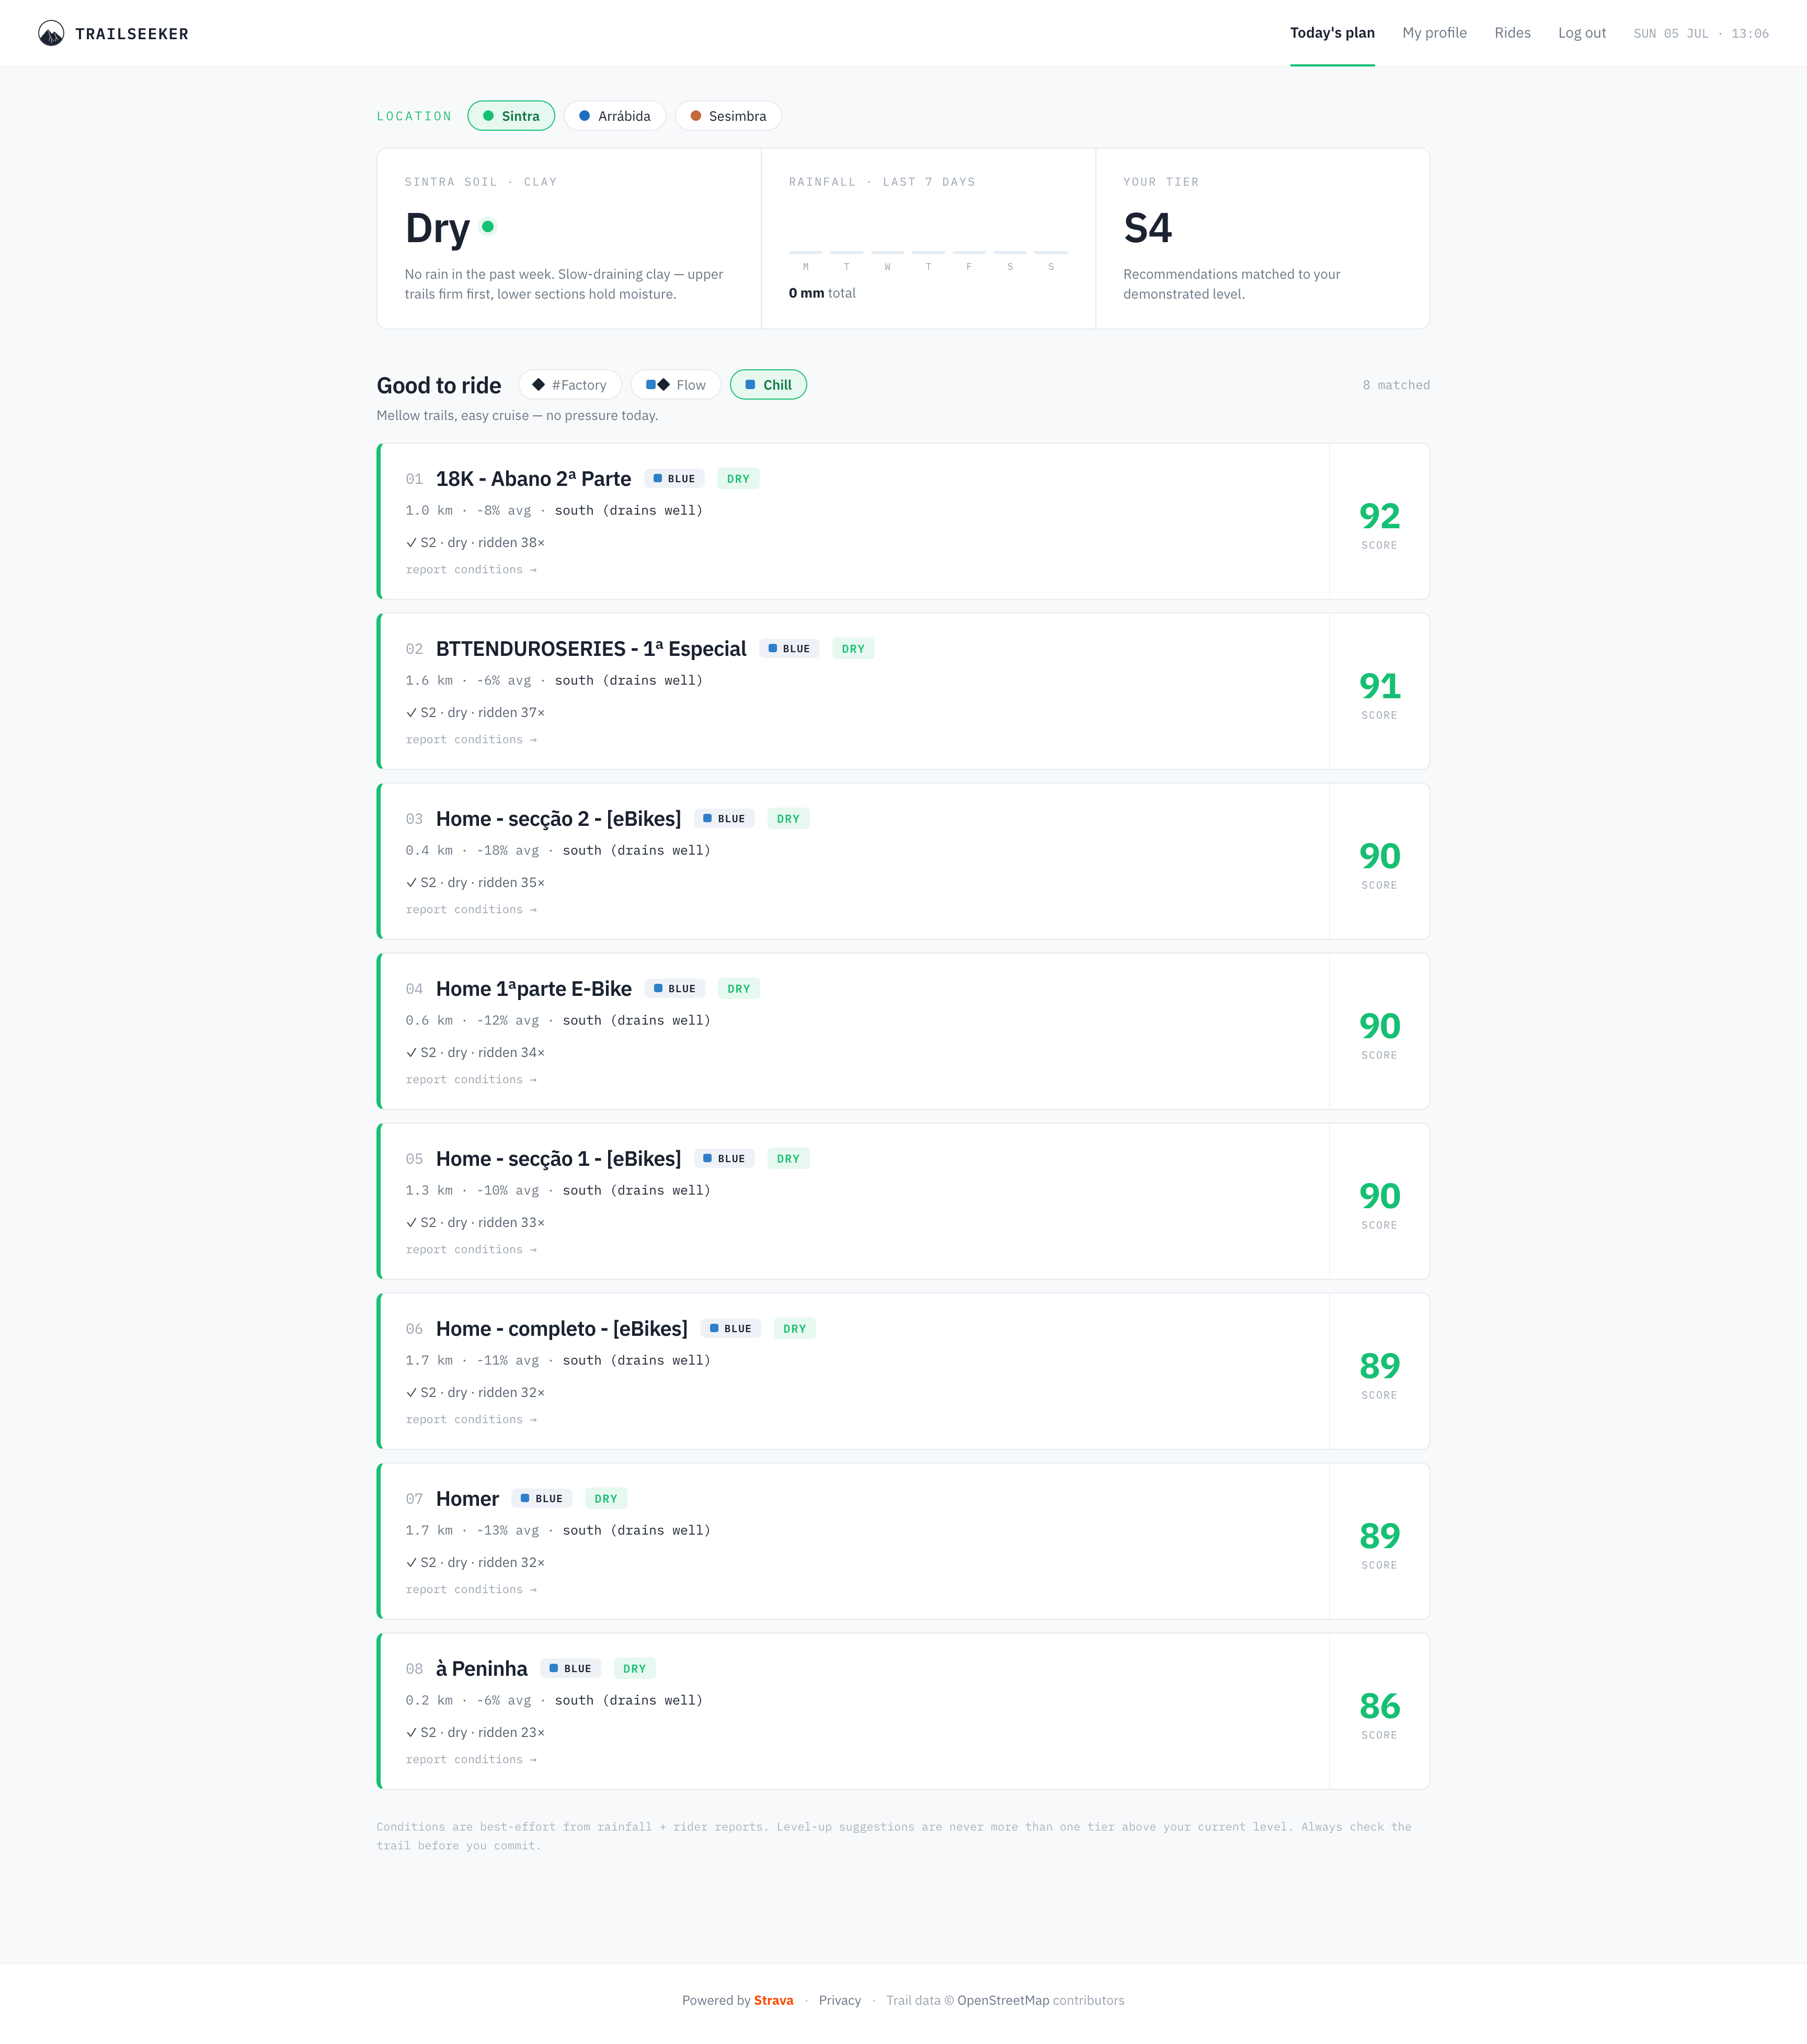Open the Strava link in footer
This screenshot has height=2044, width=1807.
tap(774, 2001)
